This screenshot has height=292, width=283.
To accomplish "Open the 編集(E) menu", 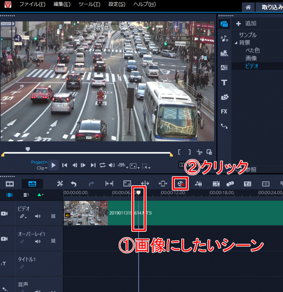I will click(x=62, y=4).
